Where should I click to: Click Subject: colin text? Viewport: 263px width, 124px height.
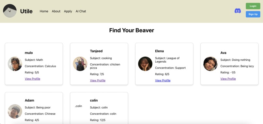99,107
